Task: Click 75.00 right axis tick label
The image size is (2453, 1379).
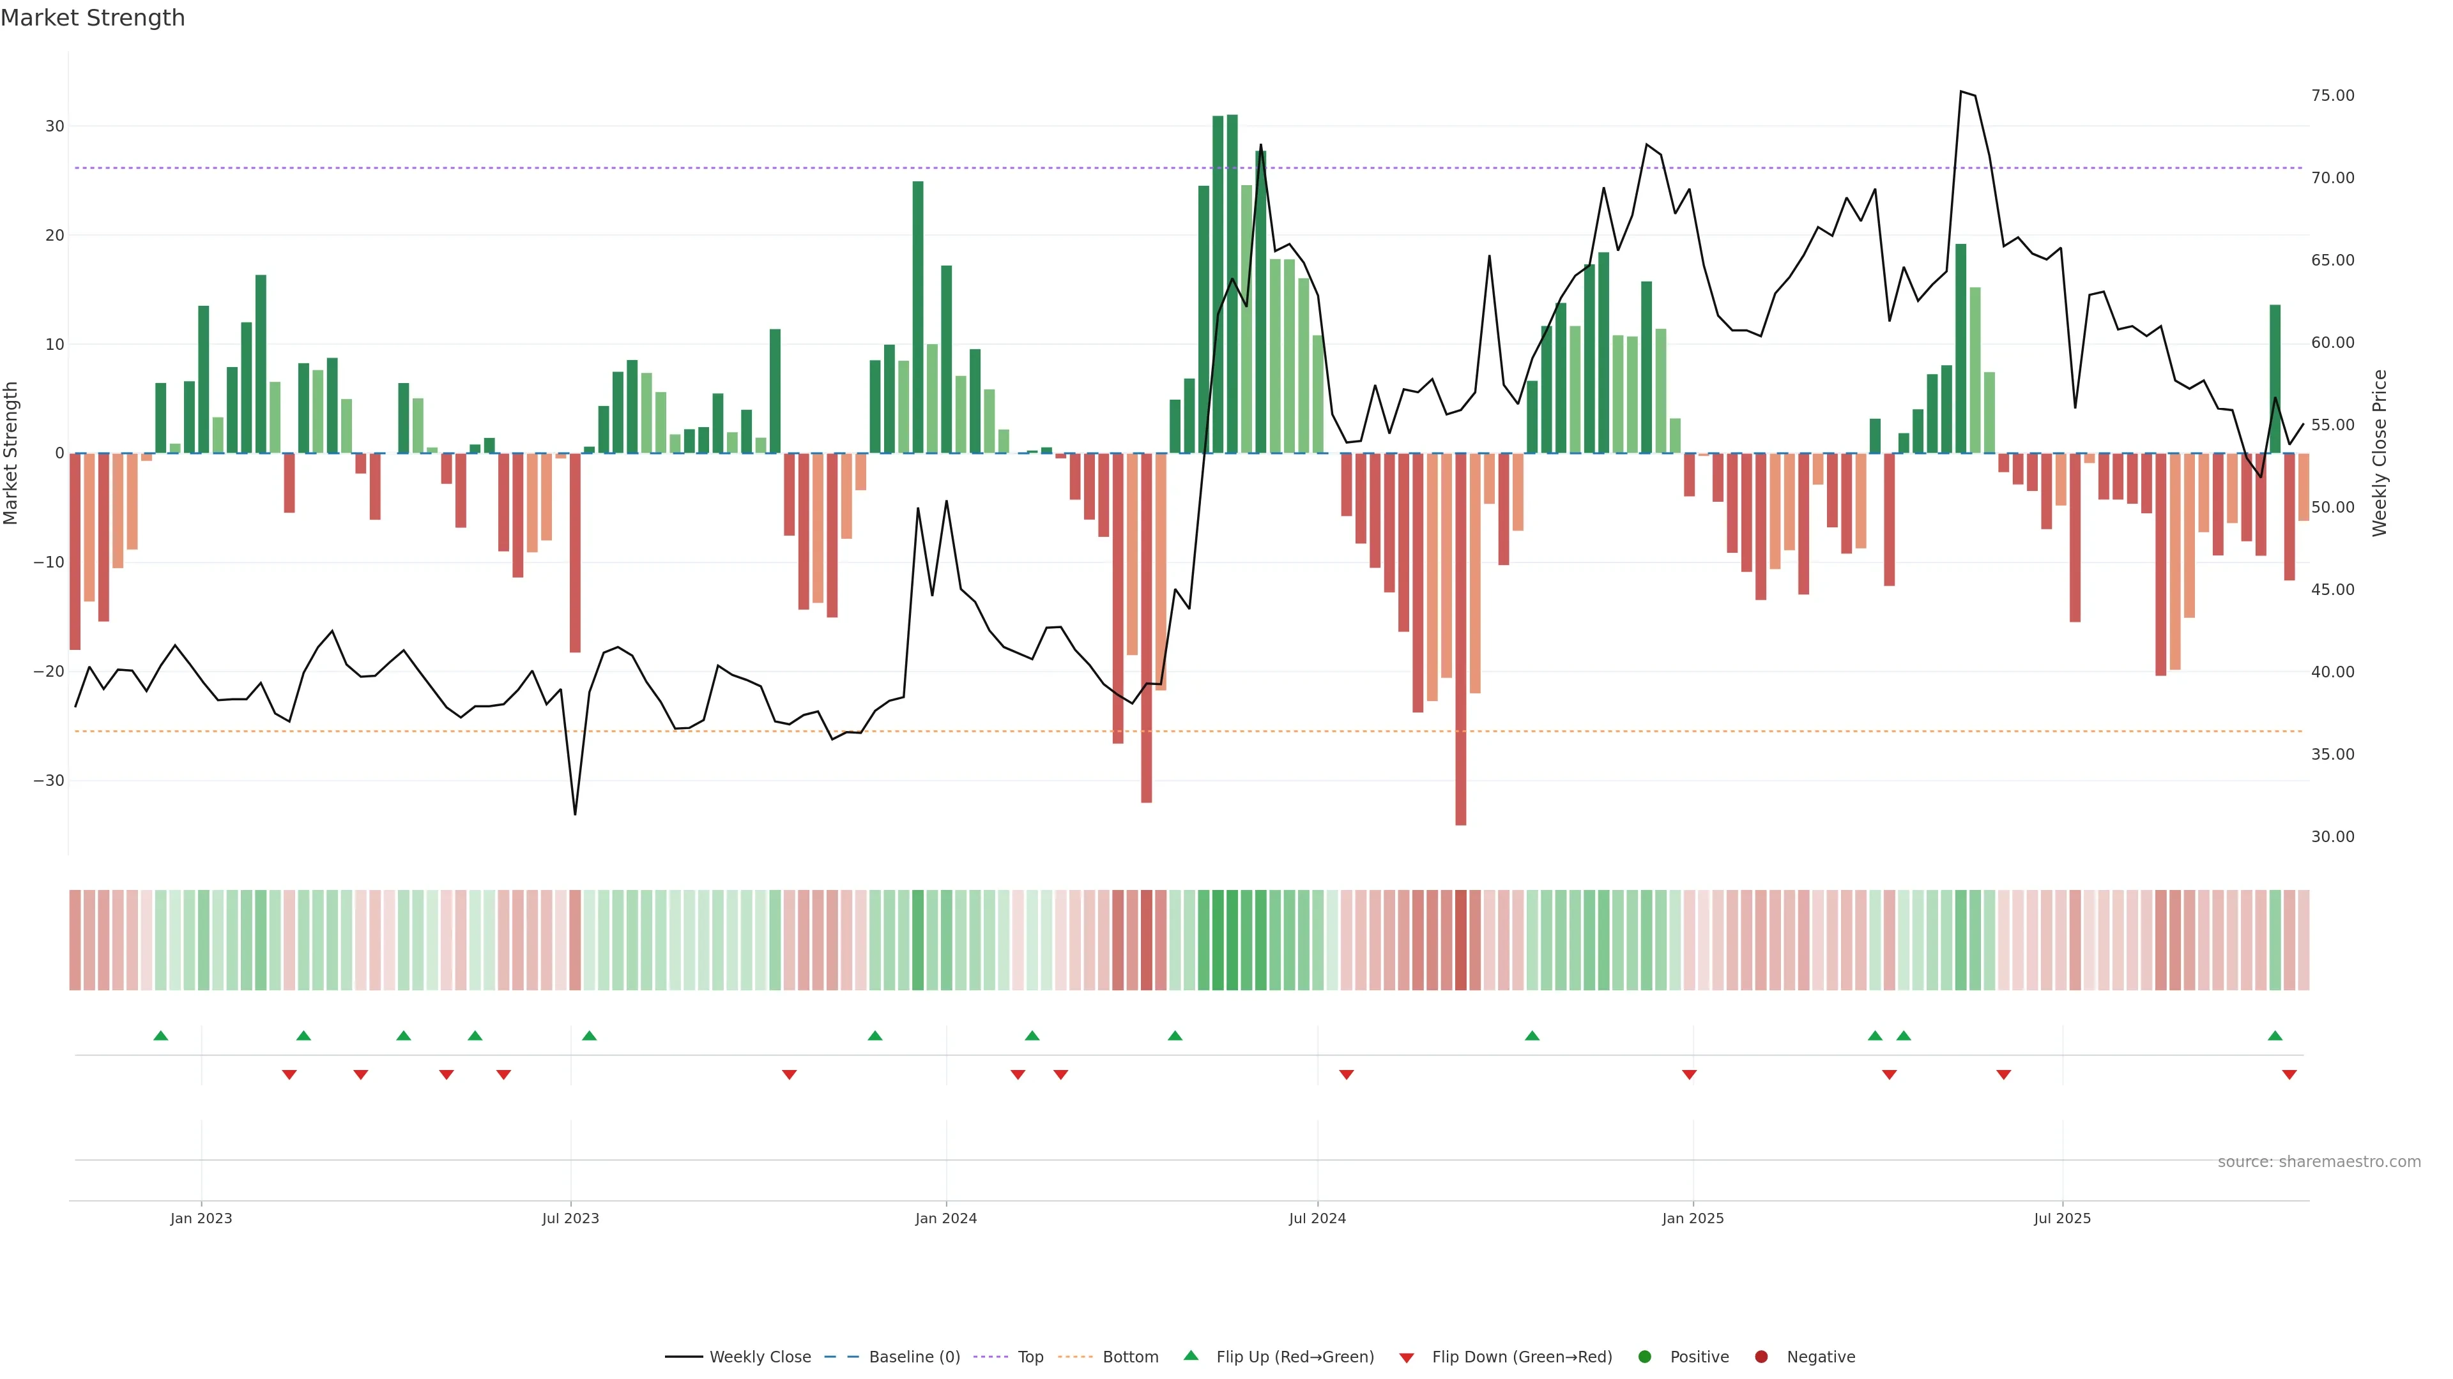Action: pos(2332,95)
